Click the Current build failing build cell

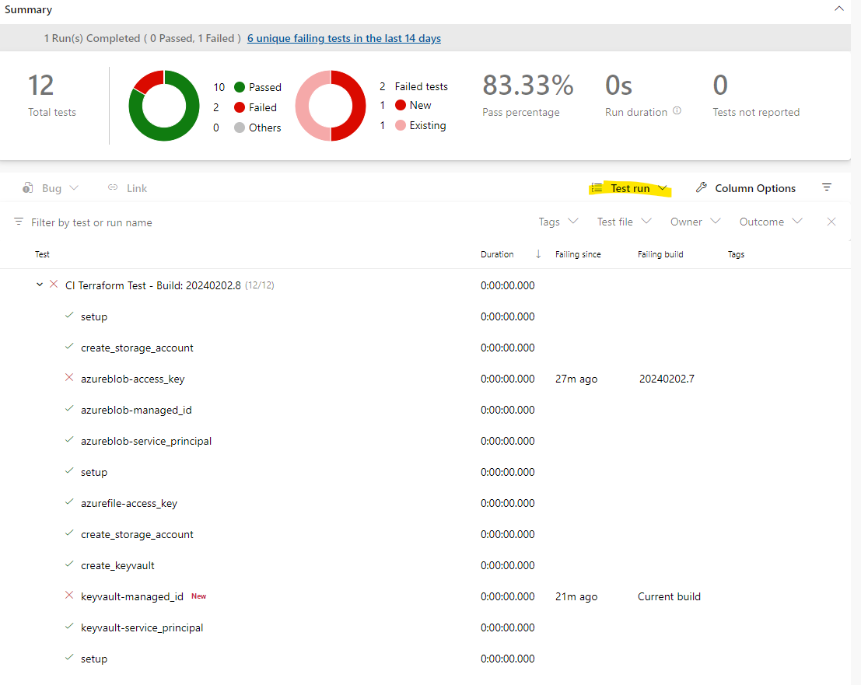669,596
